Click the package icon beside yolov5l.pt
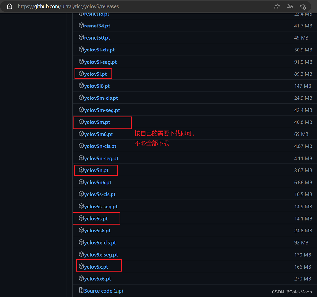 click(81, 73)
